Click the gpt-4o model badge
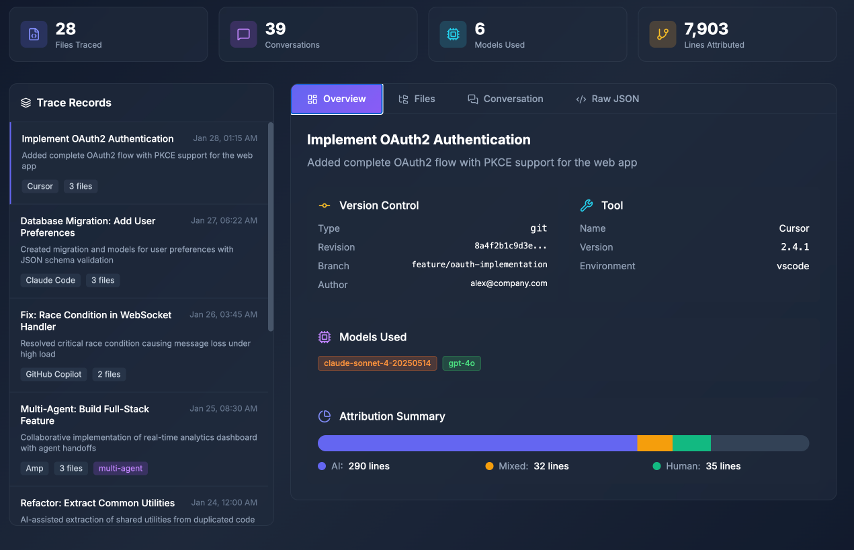The width and height of the screenshot is (854, 550). click(462, 363)
